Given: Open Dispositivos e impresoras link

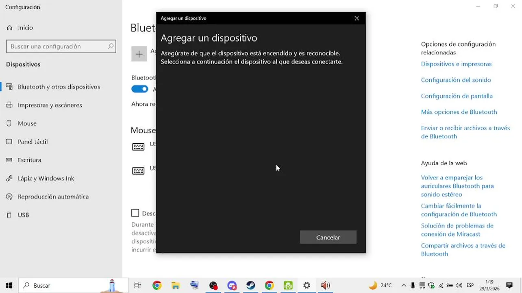Looking at the screenshot, I should click(x=456, y=64).
